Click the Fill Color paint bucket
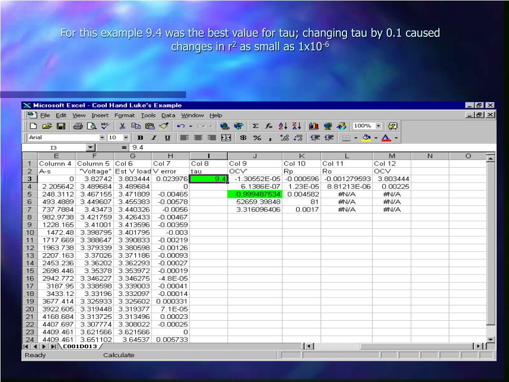 (366, 138)
